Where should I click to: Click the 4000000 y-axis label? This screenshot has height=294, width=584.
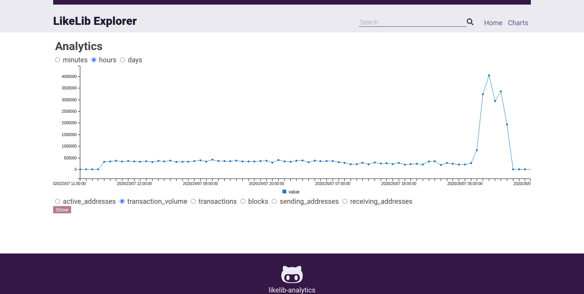[x=69, y=76]
